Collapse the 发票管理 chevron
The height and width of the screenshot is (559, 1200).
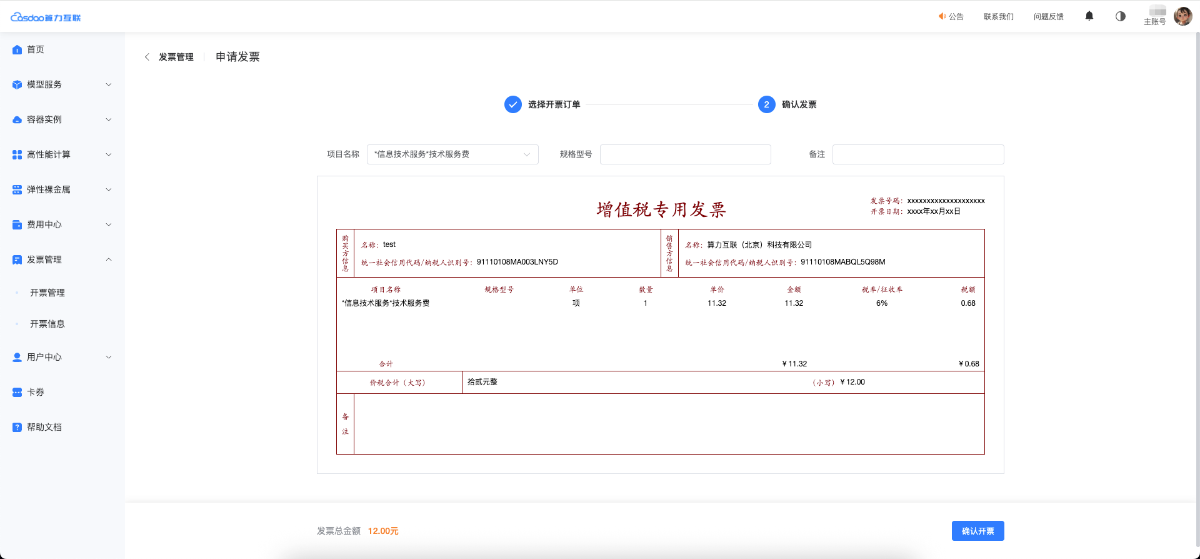pos(109,259)
